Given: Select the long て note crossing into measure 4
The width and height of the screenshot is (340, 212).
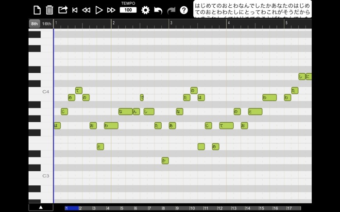Looking at the screenshot, I should 226,126.
